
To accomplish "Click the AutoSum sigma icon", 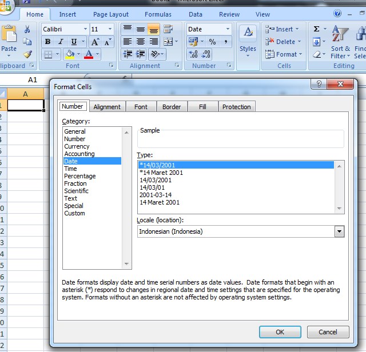I will point(316,29).
